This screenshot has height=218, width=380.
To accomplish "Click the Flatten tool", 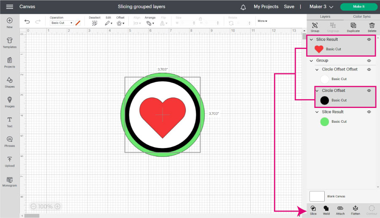I will tap(355, 210).
